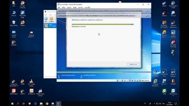
Task: Click the installation stage progress bar above step numbers
Action: pyautogui.click(x=104, y=72)
